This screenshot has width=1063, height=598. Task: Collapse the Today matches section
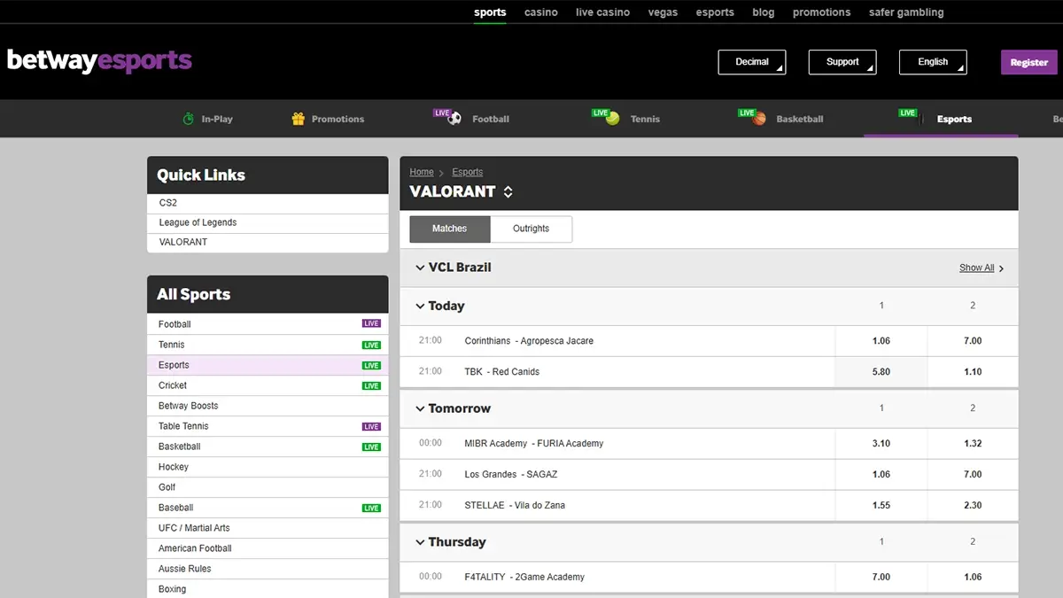tap(420, 306)
